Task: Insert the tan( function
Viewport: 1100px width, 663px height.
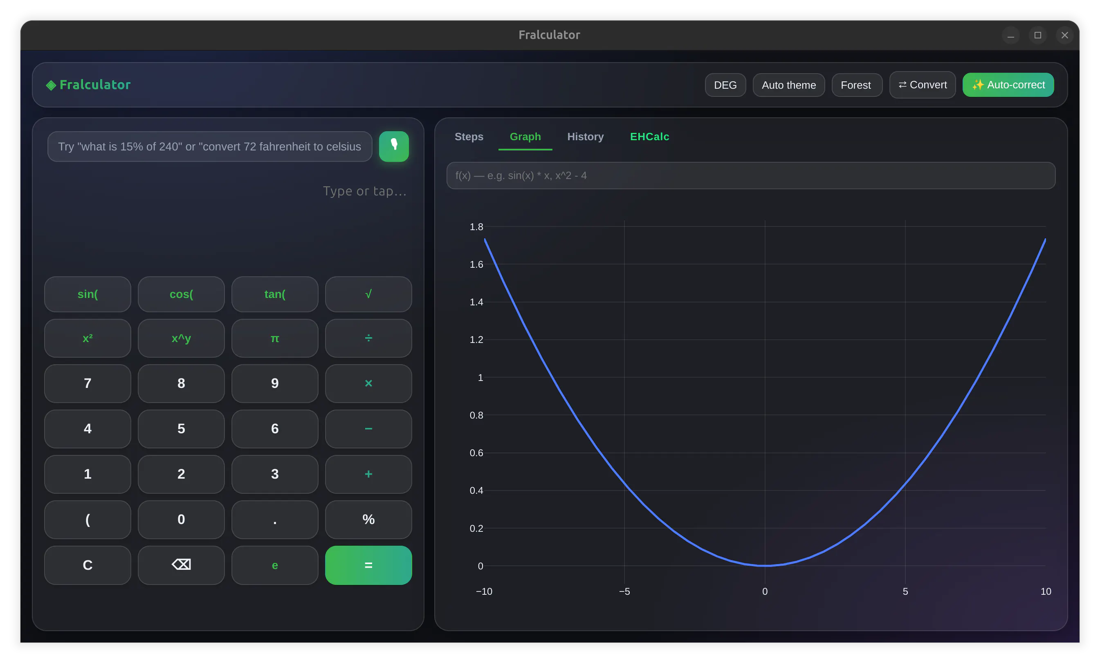Action: (x=275, y=294)
